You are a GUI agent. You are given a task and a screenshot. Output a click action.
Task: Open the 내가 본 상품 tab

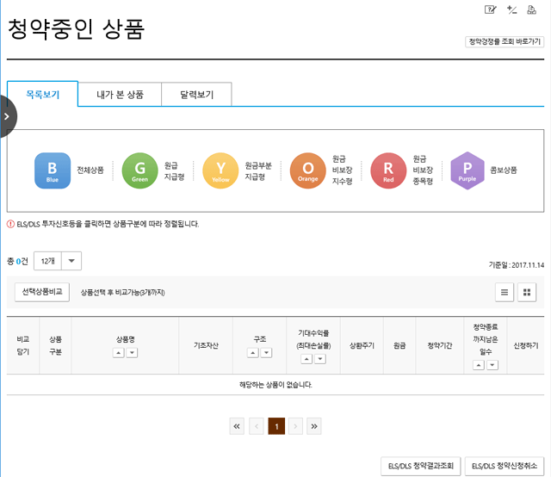point(120,94)
